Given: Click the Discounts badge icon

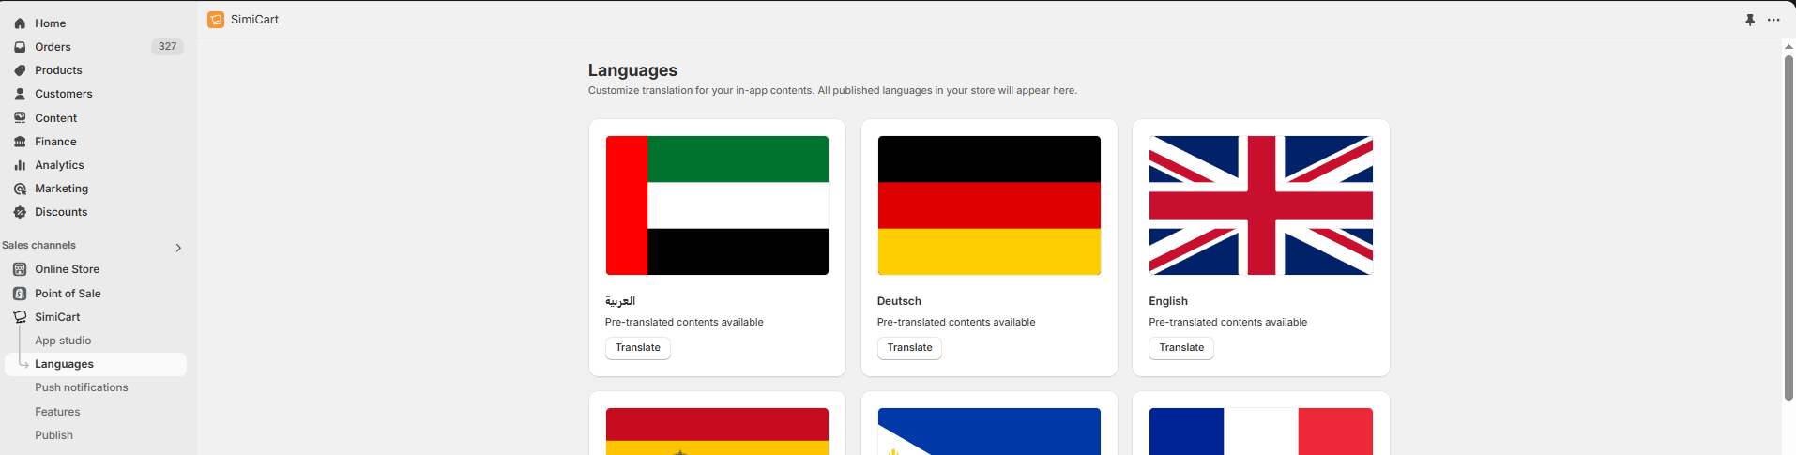Looking at the screenshot, I should (x=20, y=212).
